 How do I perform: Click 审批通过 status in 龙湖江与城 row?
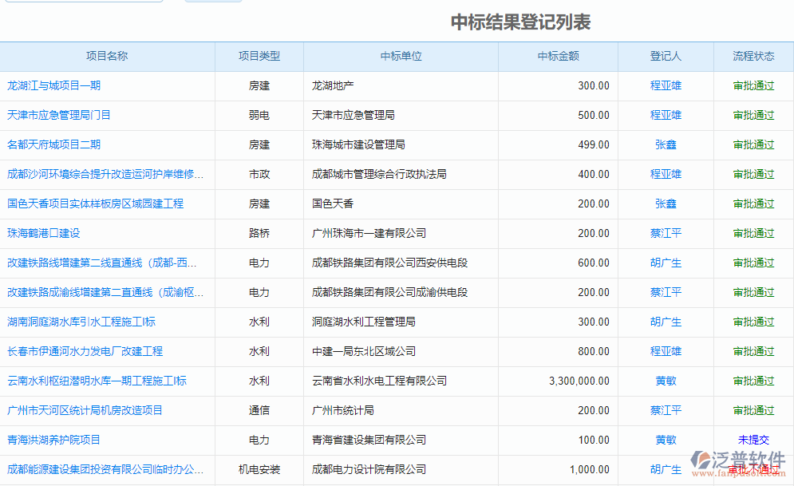coord(753,85)
